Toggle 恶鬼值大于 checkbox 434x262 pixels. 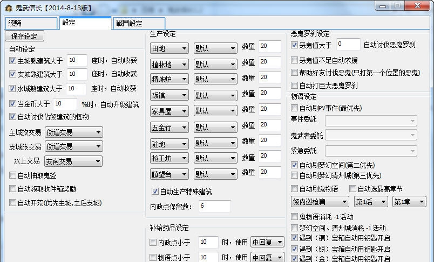[x=294, y=45]
